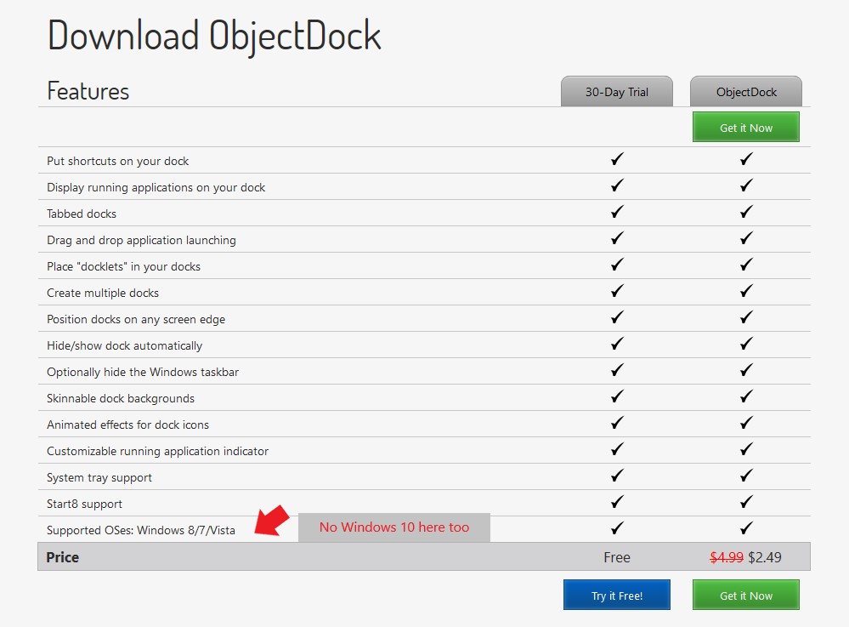Click the top green Get it Now button
Screen dimensions: 849x627
tap(745, 128)
